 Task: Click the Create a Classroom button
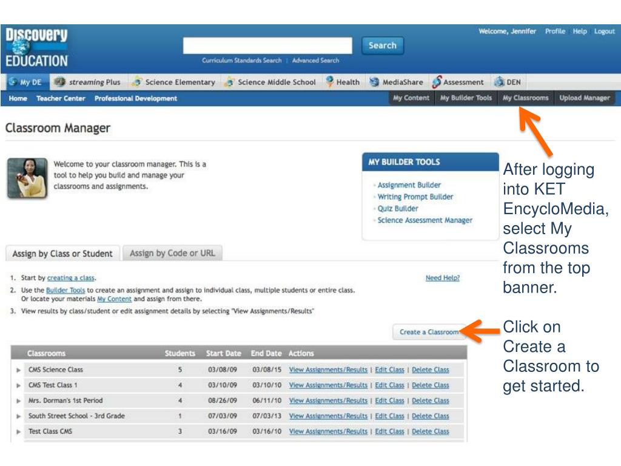(429, 332)
